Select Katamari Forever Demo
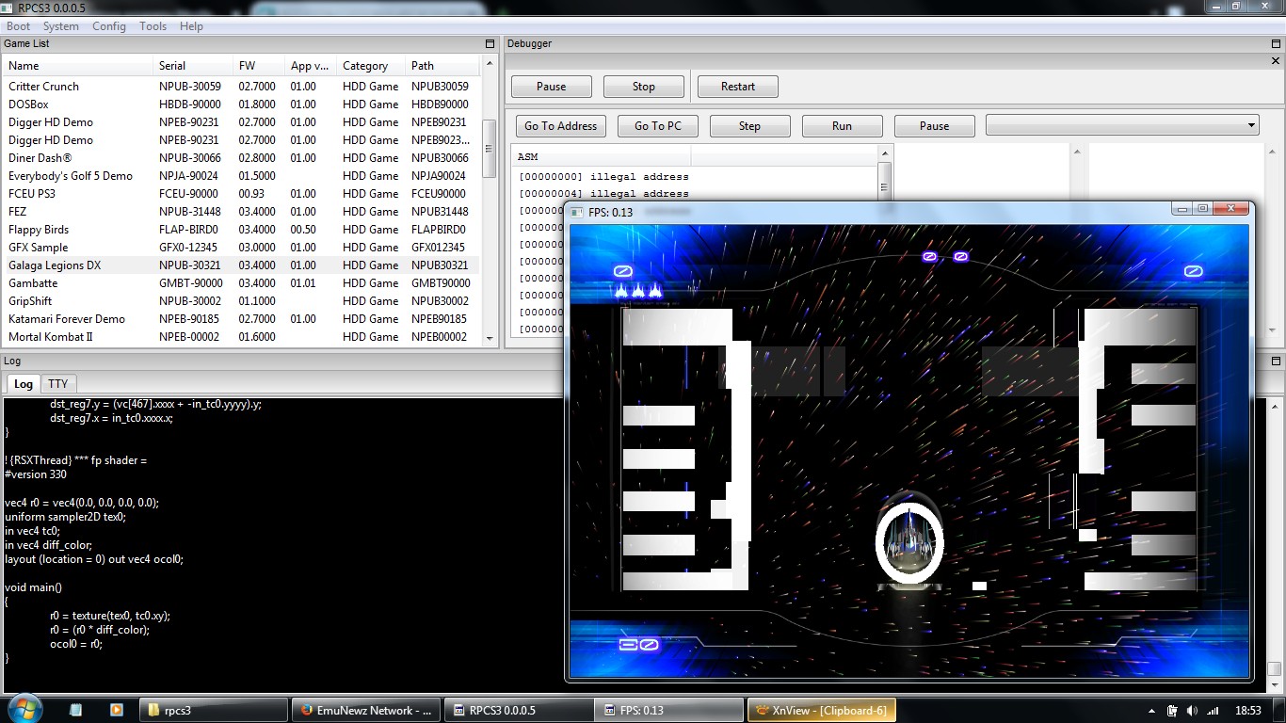Screen dimensions: 1286x723 click(x=241, y=319)
